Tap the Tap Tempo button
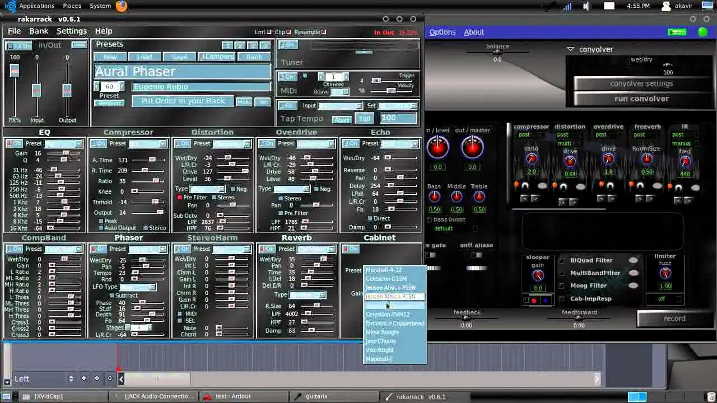The height and width of the screenshot is (403, 717). pos(365,118)
